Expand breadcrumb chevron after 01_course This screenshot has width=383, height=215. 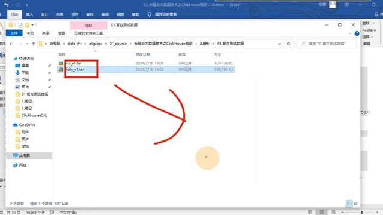click(x=130, y=44)
